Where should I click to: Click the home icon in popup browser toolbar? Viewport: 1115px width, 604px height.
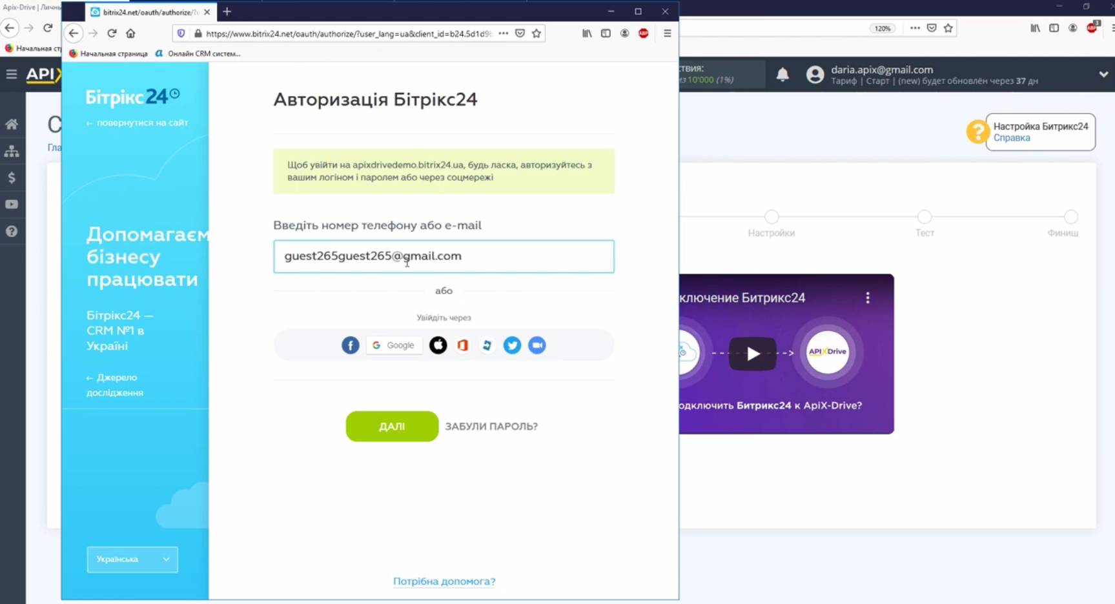click(x=130, y=34)
